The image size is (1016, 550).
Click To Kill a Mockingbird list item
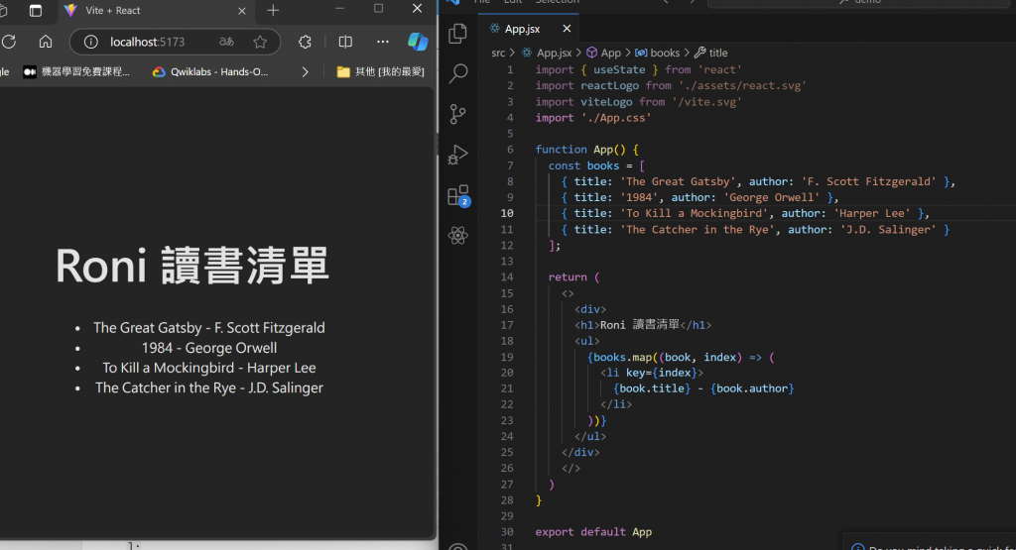click(208, 368)
